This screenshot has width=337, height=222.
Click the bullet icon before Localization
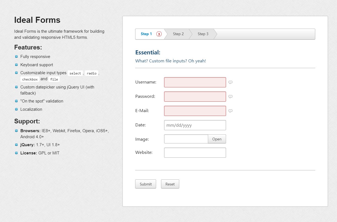pyautogui.click(x=17, y=109)
